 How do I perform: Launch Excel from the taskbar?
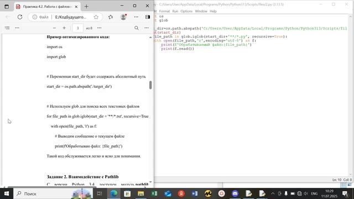point(154,193)
